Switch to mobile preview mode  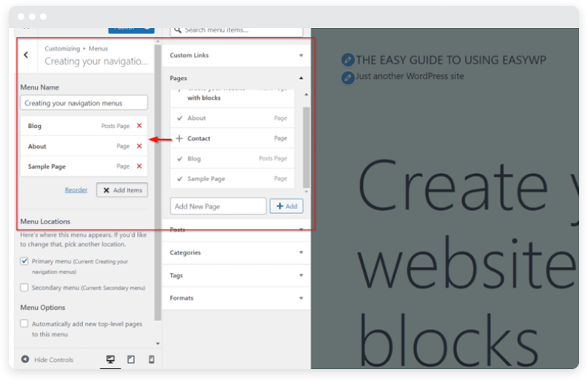point(152,360)
